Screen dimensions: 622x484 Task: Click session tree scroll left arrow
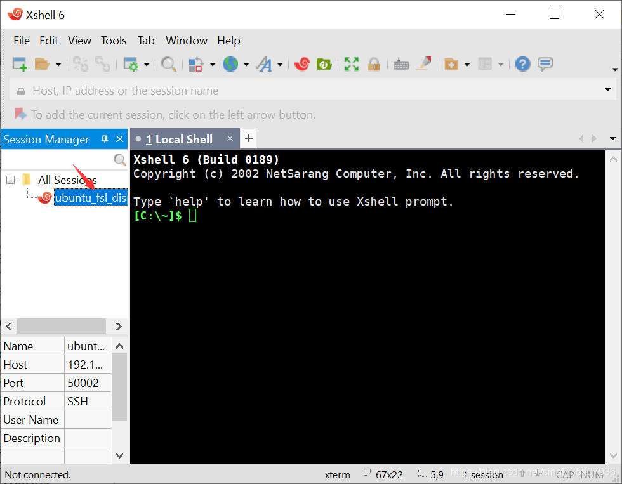click(x=9, y=326)
